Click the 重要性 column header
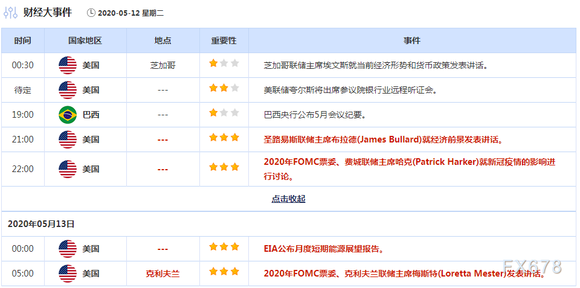Viewport: 580px width, 288px height. click(x=224, y=40)
